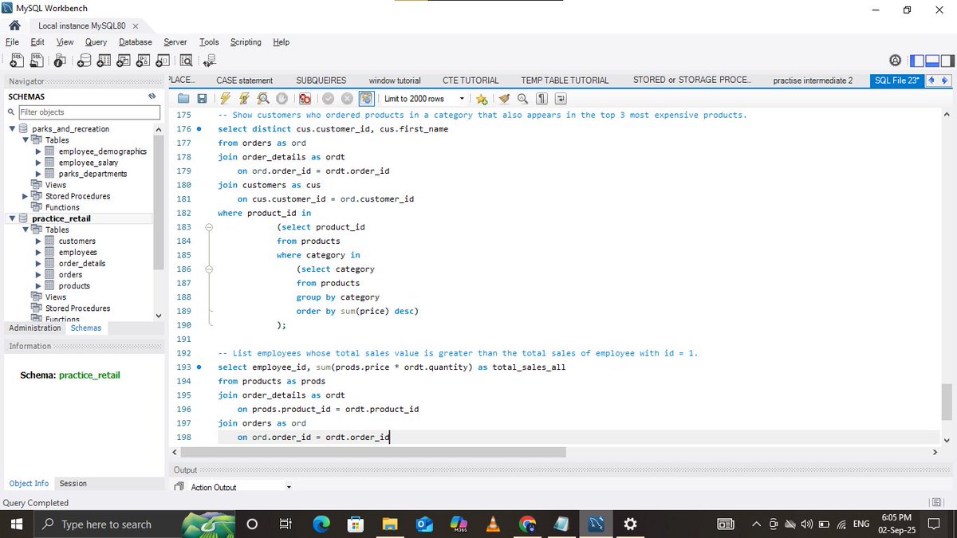Select the orders table in the tree
The width and height of the screenshot is (957, 538).
click(x=70, y=274)
